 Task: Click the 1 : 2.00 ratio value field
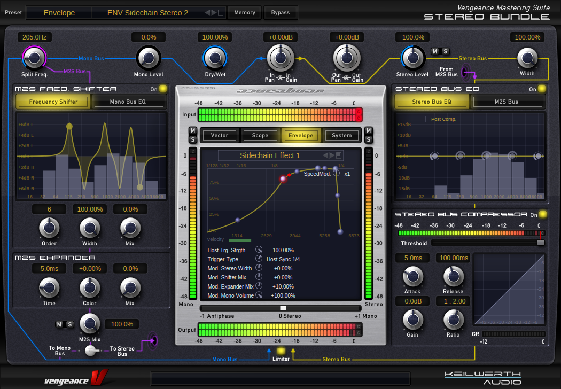pyautogui.click(x=454, y=301)
